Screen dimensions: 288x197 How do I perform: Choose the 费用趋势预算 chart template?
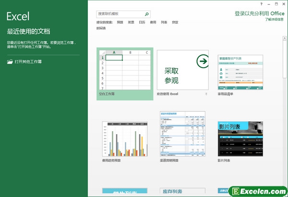(x=125, y=139)
